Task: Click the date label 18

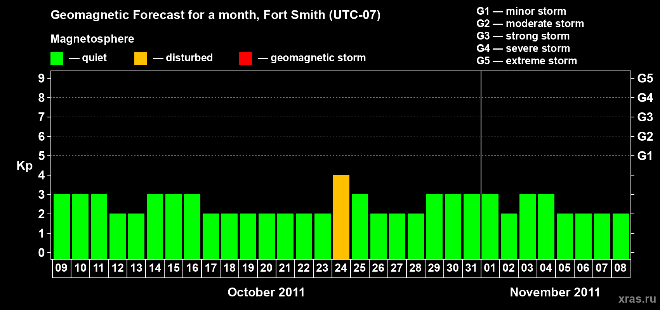Action: 229,268
